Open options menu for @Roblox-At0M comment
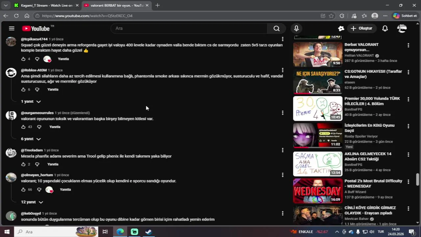 [x=283, y=70]
